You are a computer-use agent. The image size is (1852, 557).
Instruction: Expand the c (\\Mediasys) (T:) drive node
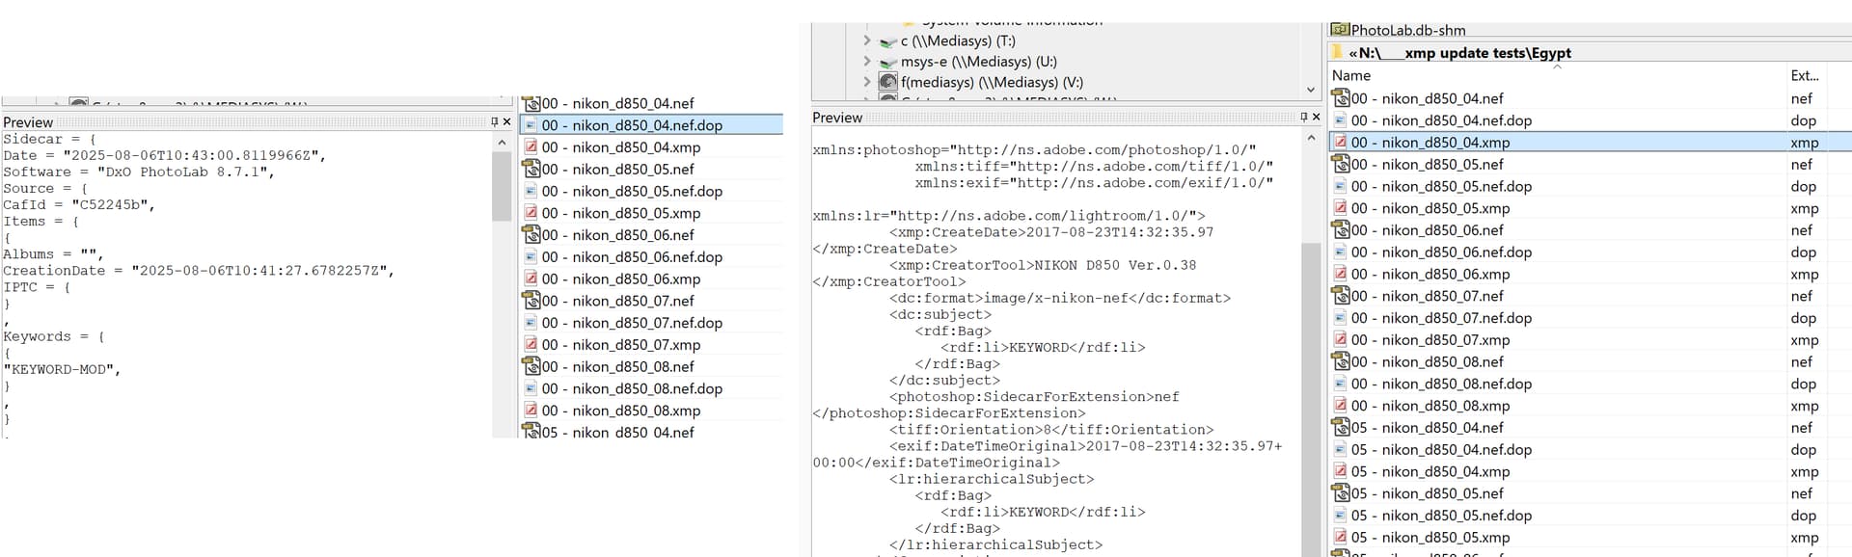point(867,40)
